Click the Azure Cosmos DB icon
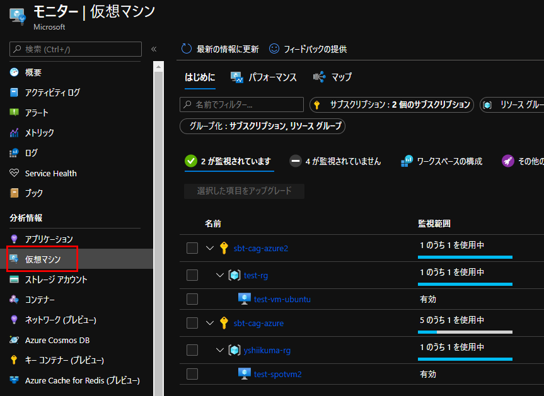The width and height of the screenshot is (544, 396). click(x=14, y=340)
